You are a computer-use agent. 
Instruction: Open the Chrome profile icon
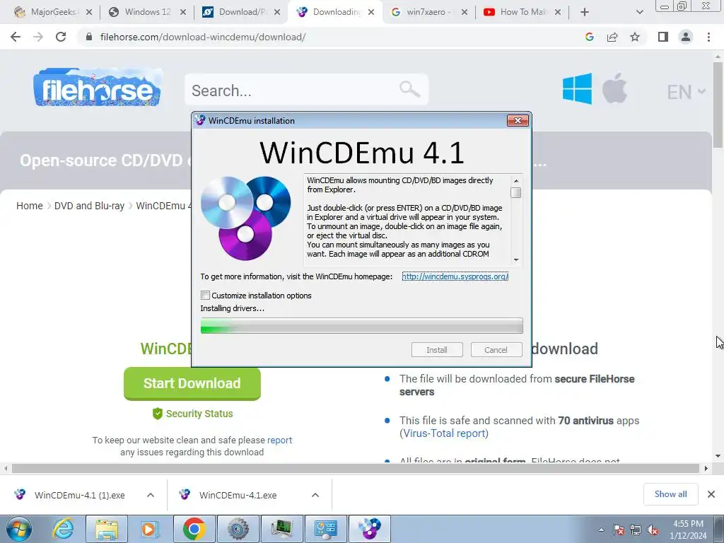click(686, 37)
